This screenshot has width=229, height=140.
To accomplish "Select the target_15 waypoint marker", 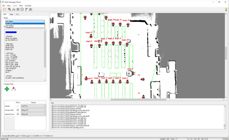I will (120, 24).
